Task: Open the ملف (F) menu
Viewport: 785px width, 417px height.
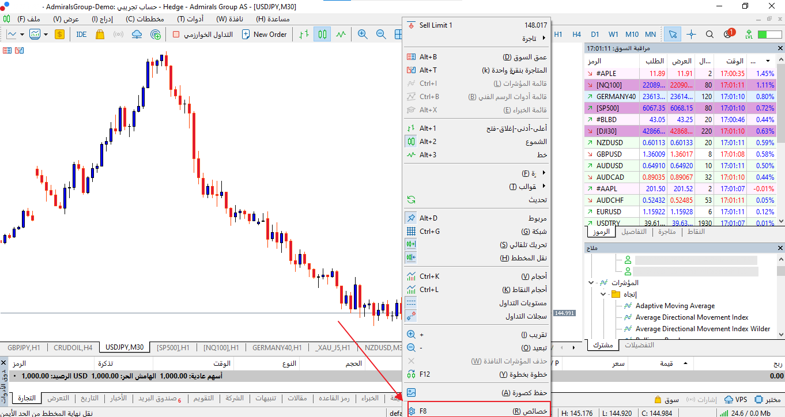Action: click(x=29, y=19)
